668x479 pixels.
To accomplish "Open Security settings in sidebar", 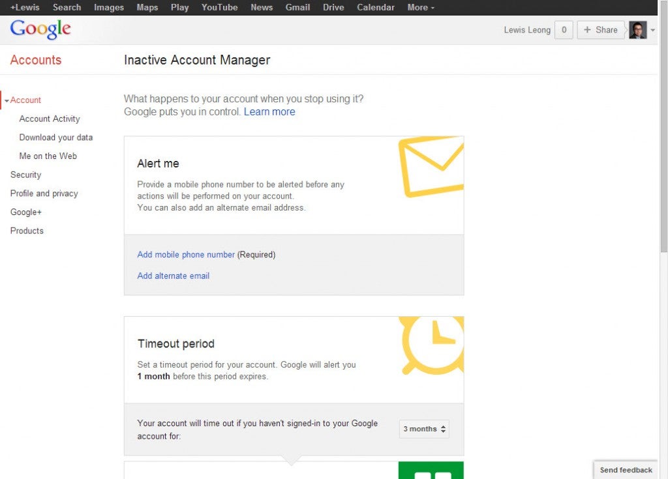I will pos(25,175).
